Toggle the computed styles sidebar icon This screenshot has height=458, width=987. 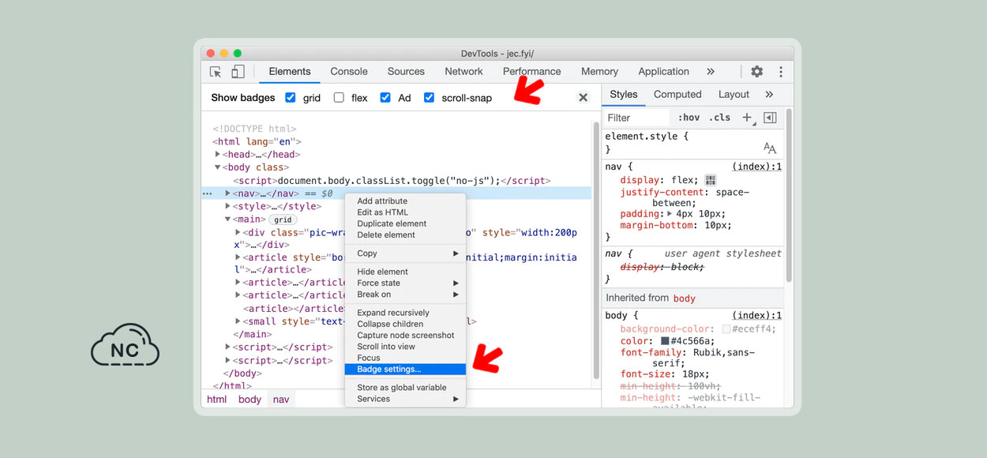point(770,118)
